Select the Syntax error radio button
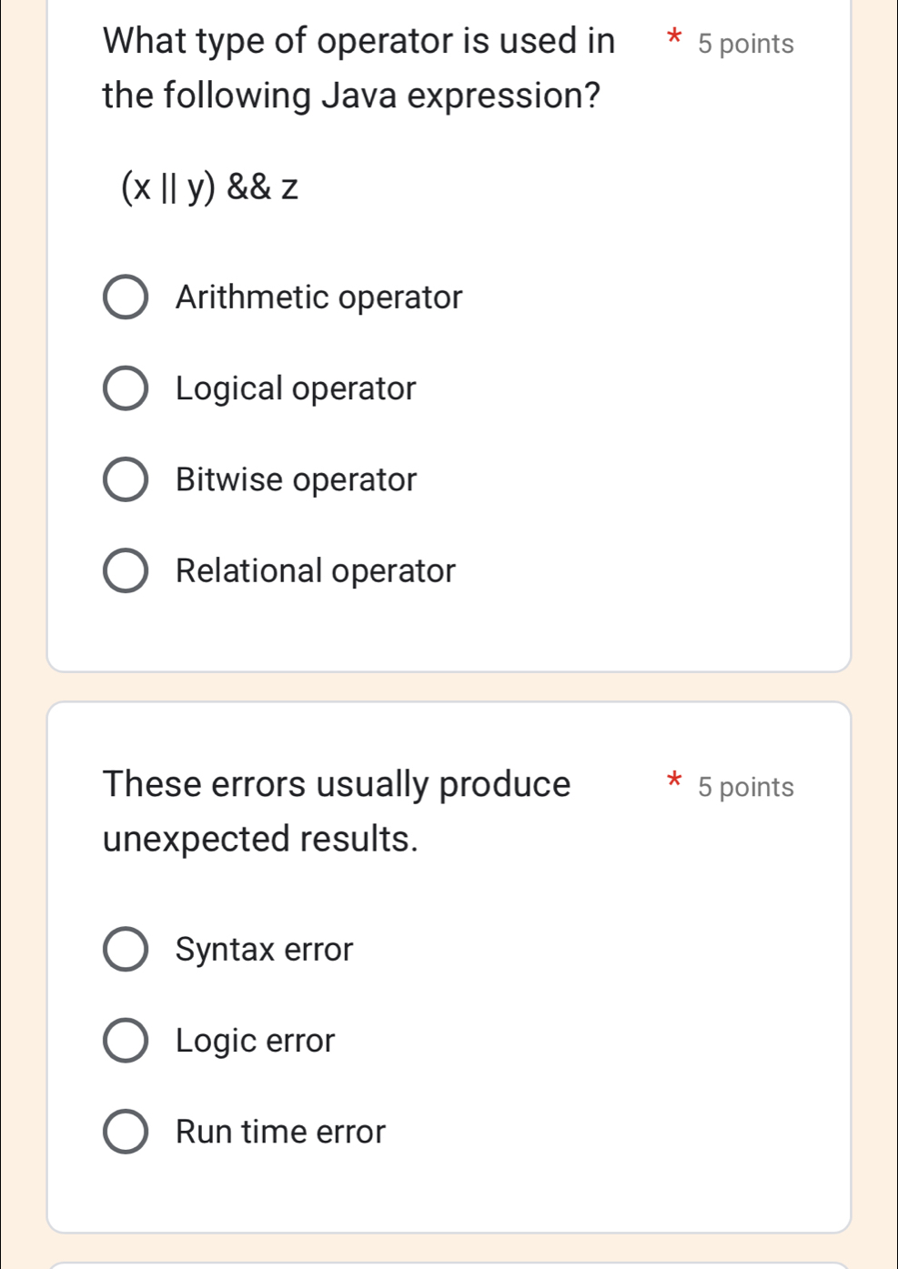Screen dimensions: 898x1269 (126, 950)
